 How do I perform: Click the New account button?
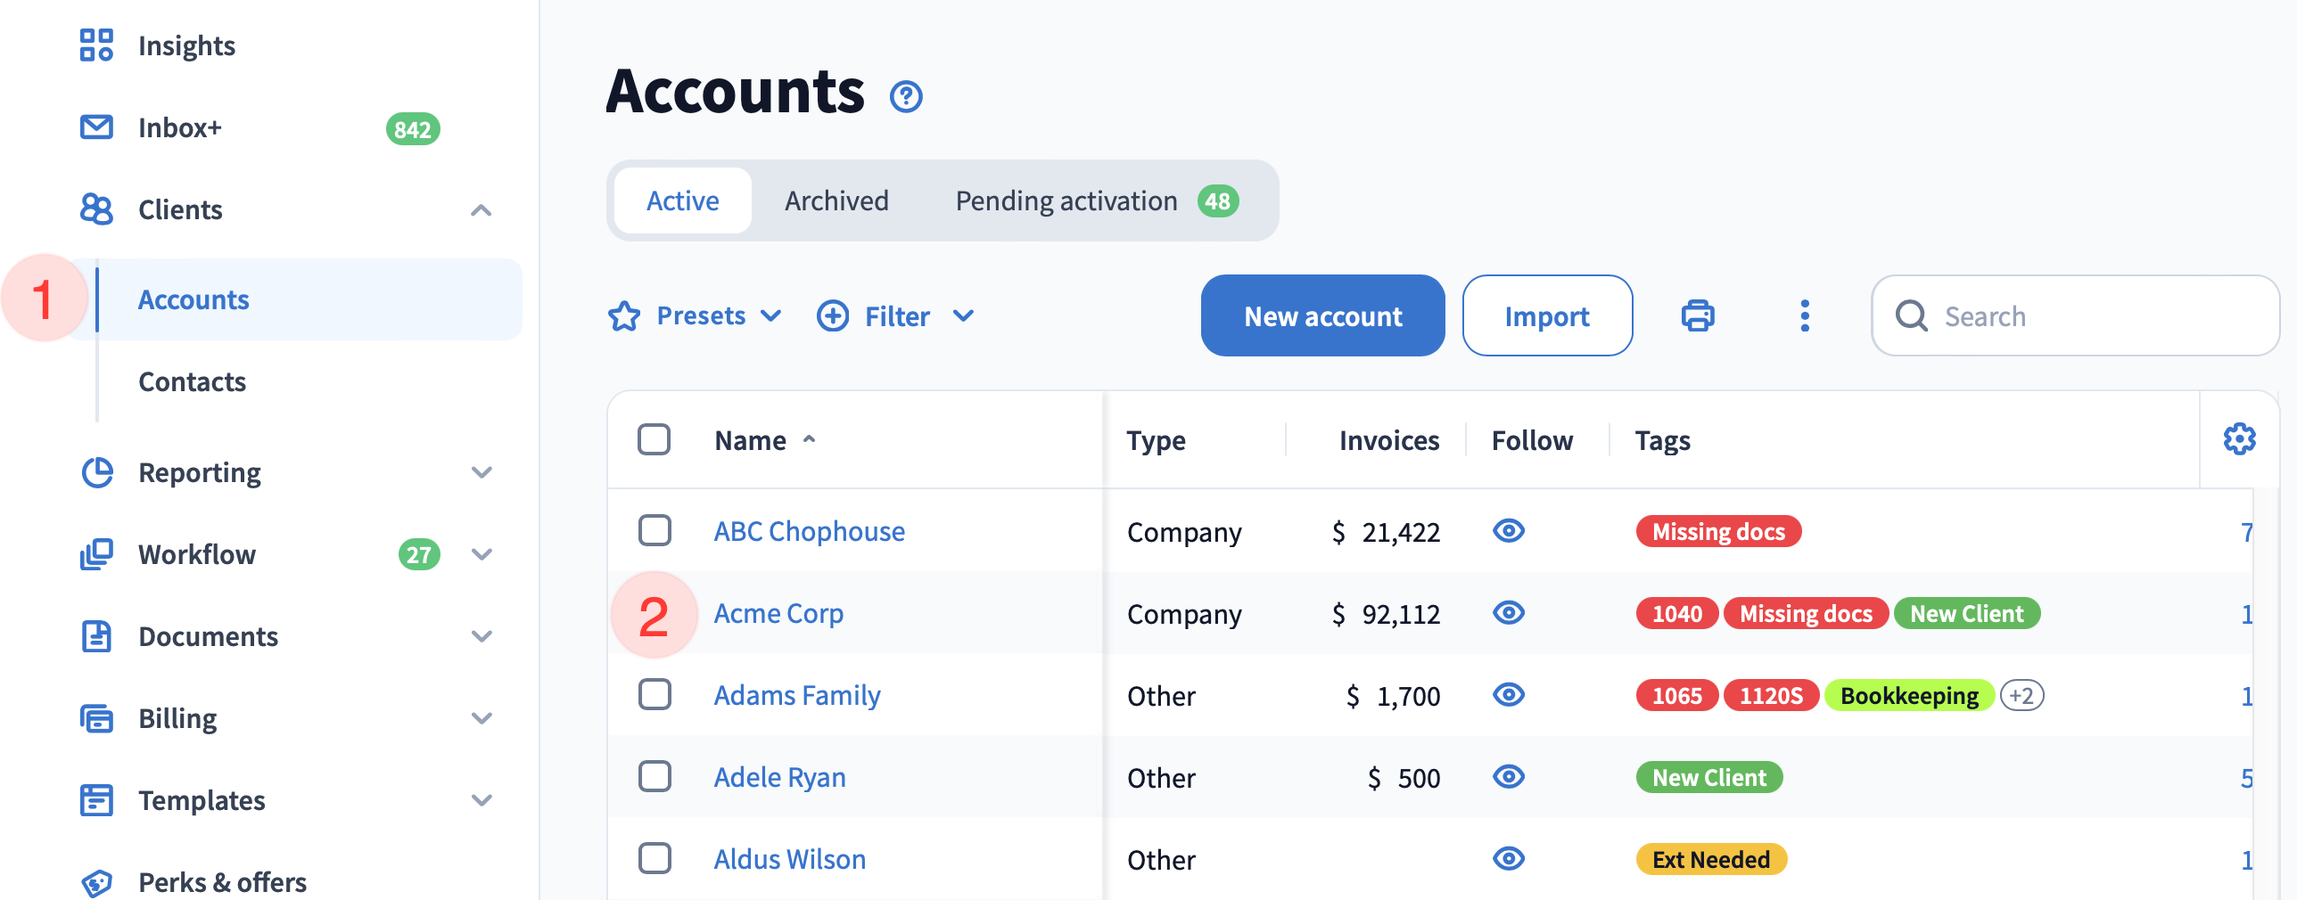tap(1322, 315)
